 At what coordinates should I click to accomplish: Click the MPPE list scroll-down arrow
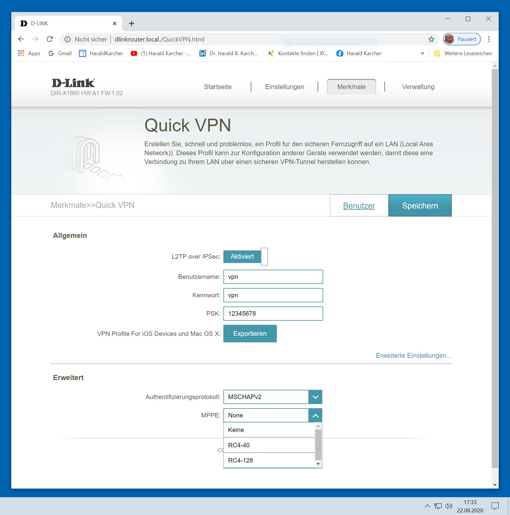click(x=318, y=464)
